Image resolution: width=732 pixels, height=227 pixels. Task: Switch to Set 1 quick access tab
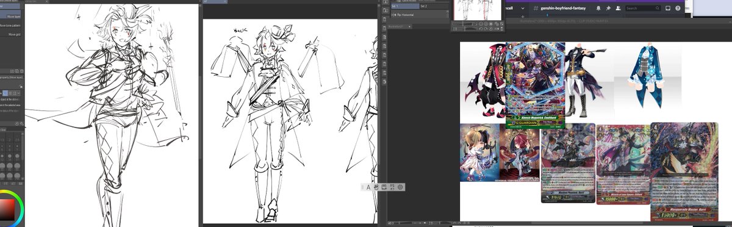click(x=405, y=6)
